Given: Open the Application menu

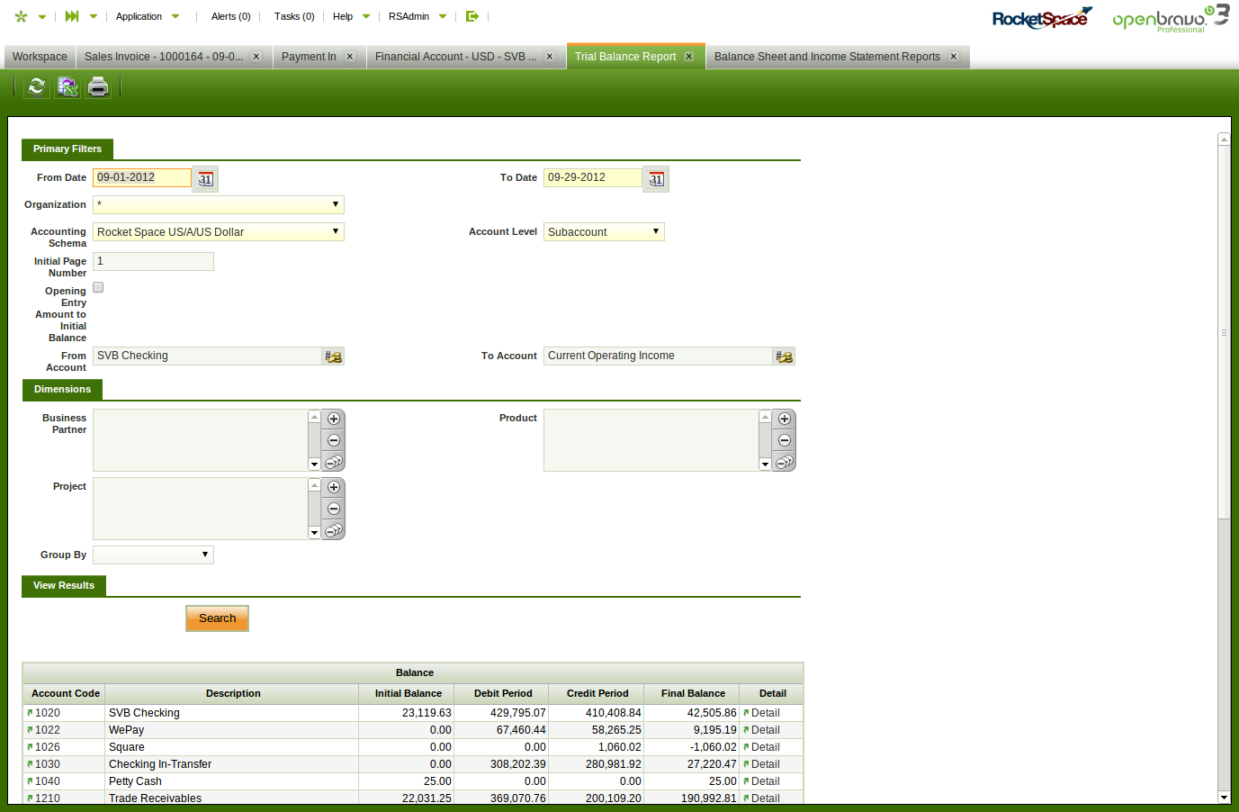Looking at the screenshot, I should click(x=139, y=16).
